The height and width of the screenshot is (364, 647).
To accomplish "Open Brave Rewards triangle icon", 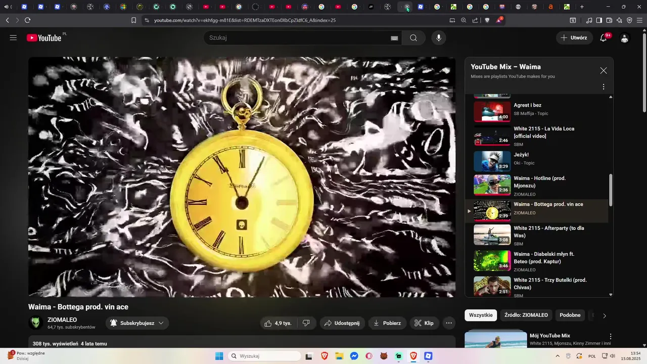I will [499, 20].
